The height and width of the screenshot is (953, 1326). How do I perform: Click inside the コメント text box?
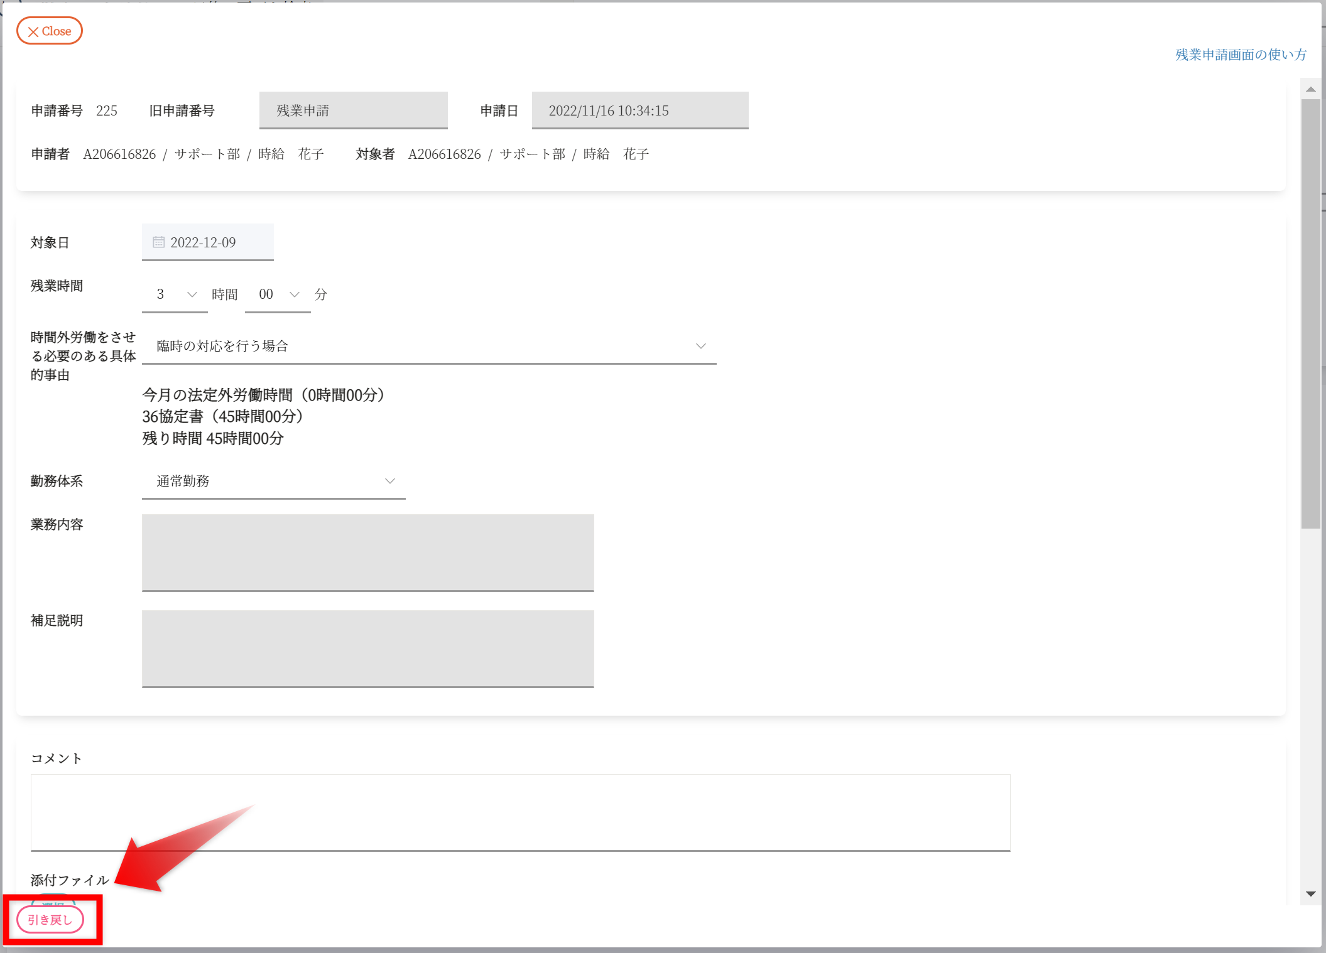click(520, 812)
